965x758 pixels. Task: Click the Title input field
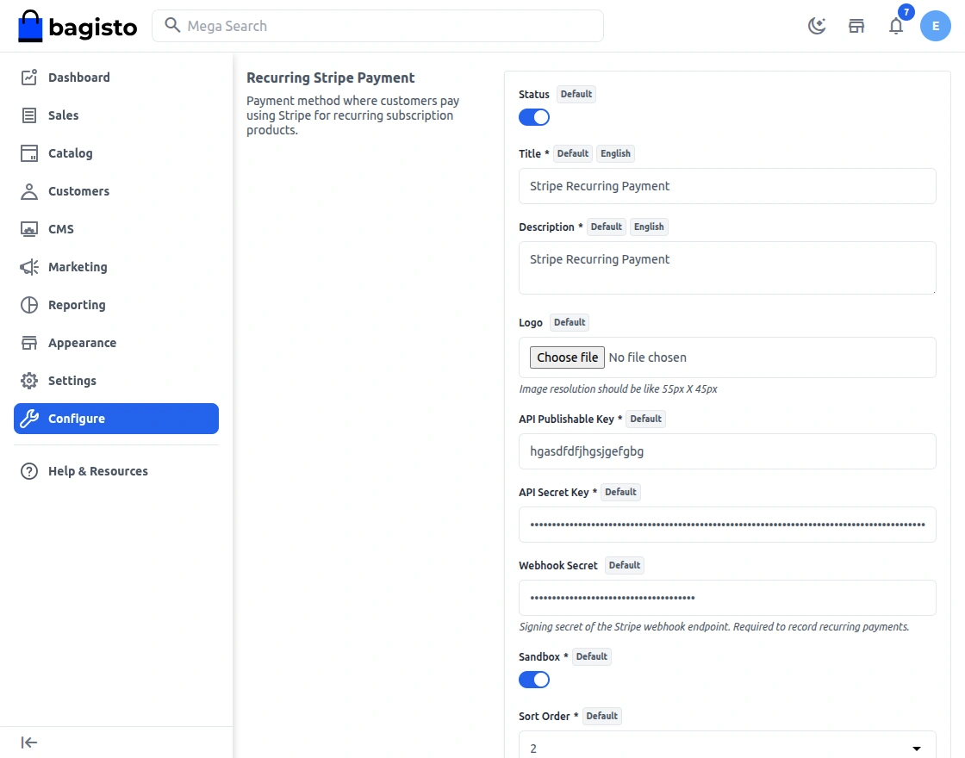tap(727, 186)
